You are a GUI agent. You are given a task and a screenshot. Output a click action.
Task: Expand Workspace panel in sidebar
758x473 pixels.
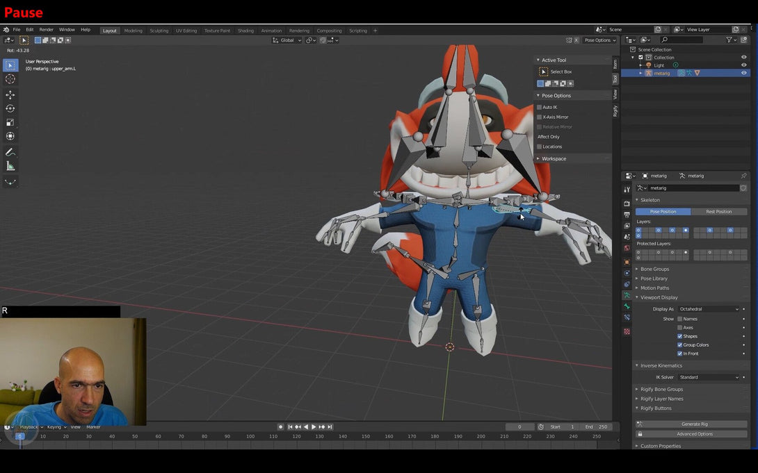(554, 159)
